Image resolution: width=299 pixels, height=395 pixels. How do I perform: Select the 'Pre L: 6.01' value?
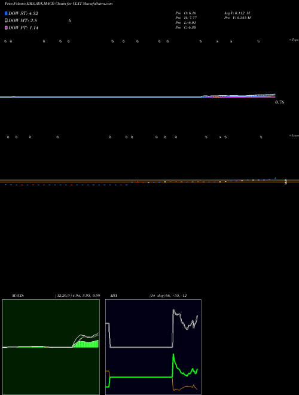coord(186,23)
